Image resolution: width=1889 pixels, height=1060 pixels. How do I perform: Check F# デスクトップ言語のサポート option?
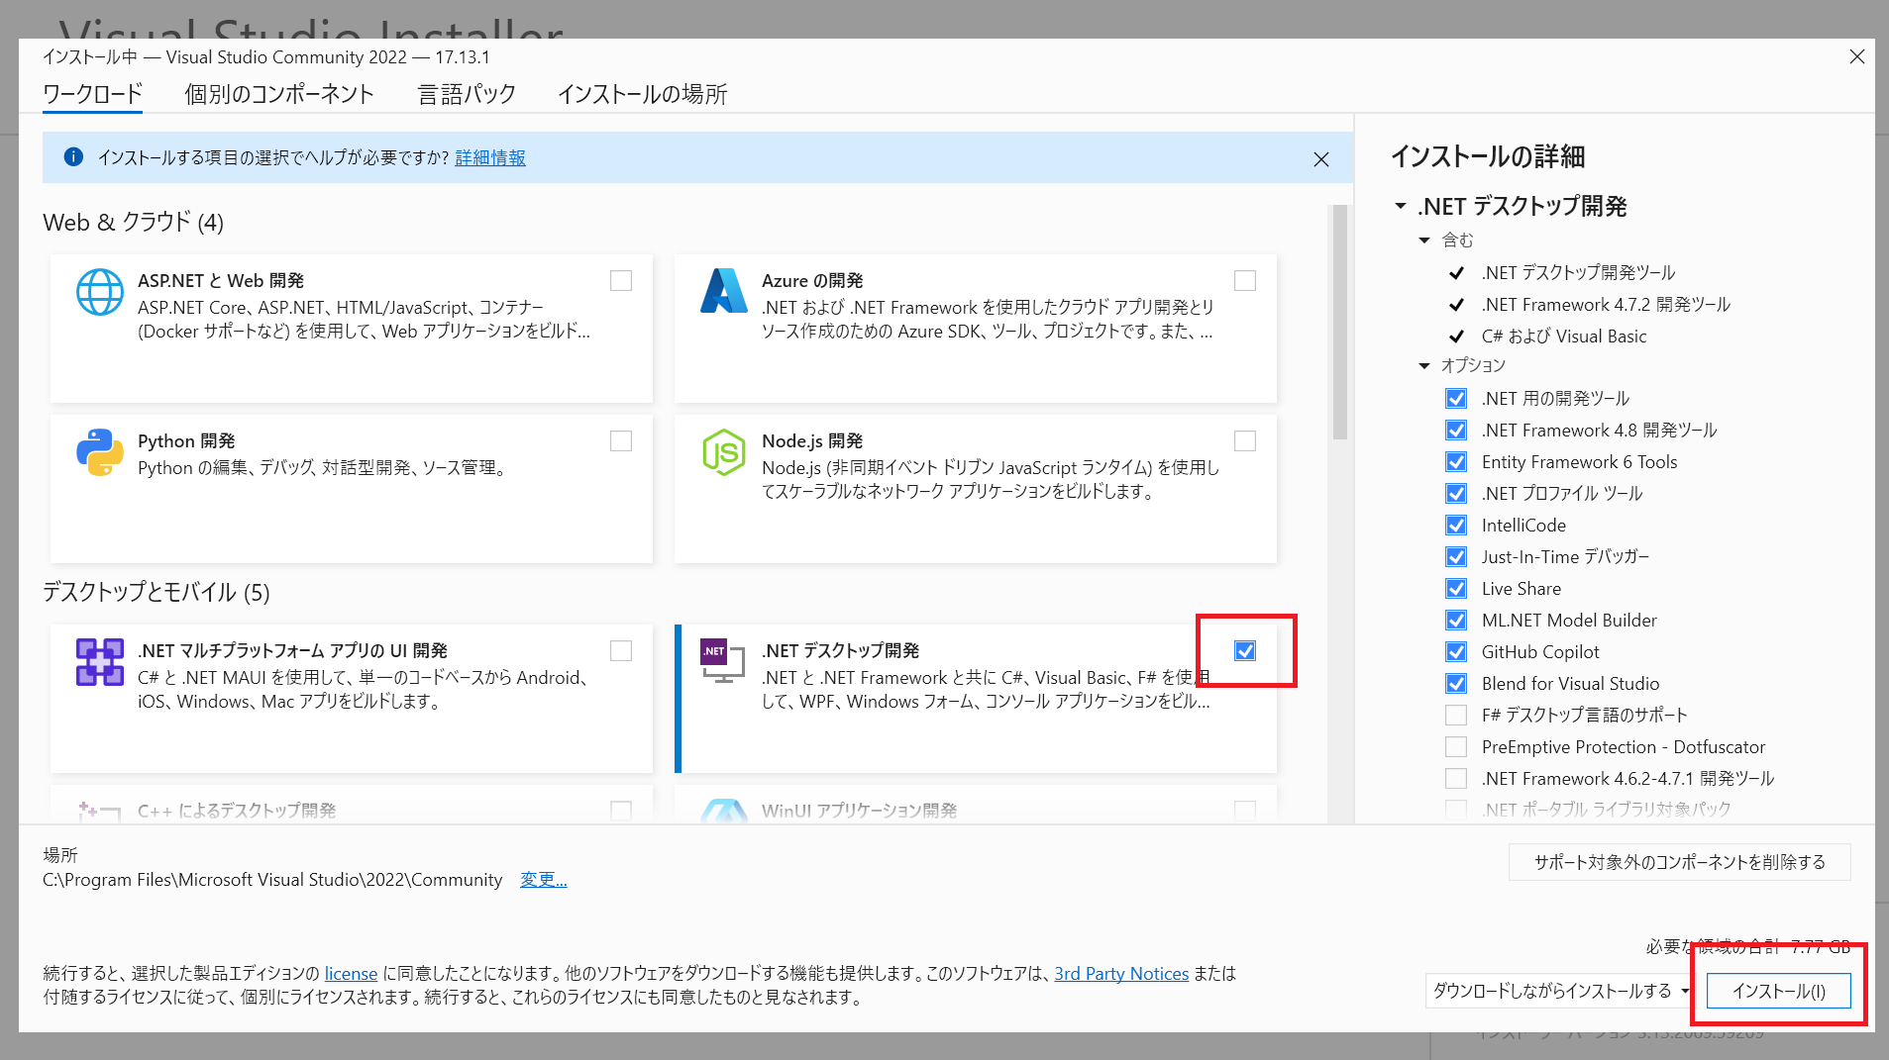pyautogui.click(x=1456, y=716)
